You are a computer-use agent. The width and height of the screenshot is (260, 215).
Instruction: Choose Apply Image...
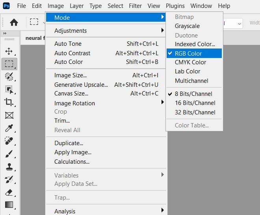106,152
